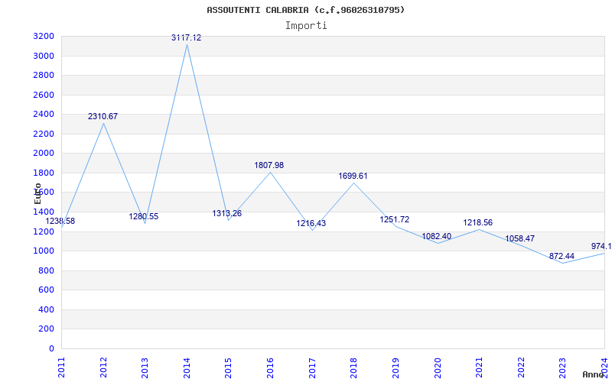The width and height of the screenshot is (612, 382).
Task: Select the Importi subtitle text
Action: (x=306, y=26)
